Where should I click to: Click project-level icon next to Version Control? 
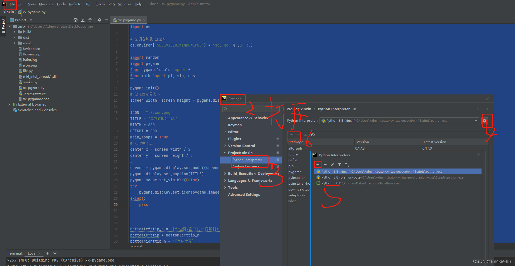pyautogui.click(x=278, y=146)
